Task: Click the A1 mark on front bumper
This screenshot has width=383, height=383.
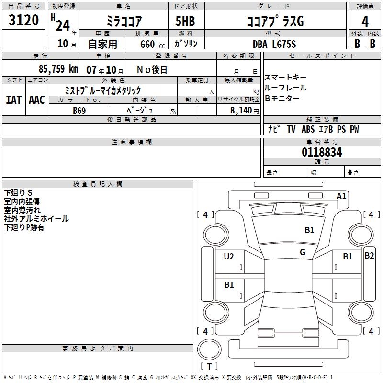Action: (x=341, y=196)
